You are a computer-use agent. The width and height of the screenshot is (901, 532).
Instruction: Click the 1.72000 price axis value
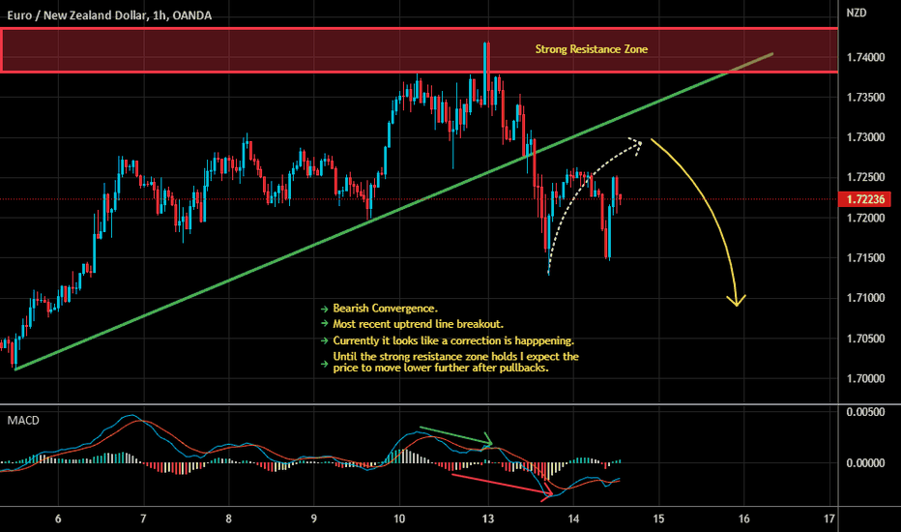pyautogui.click(x=865, y=218)
